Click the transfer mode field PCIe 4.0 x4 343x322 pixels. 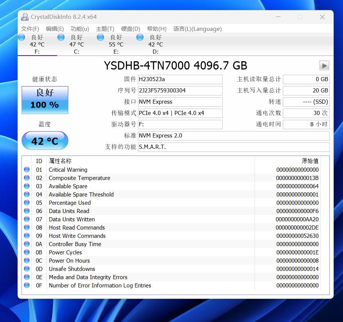[x=180, y=113]
